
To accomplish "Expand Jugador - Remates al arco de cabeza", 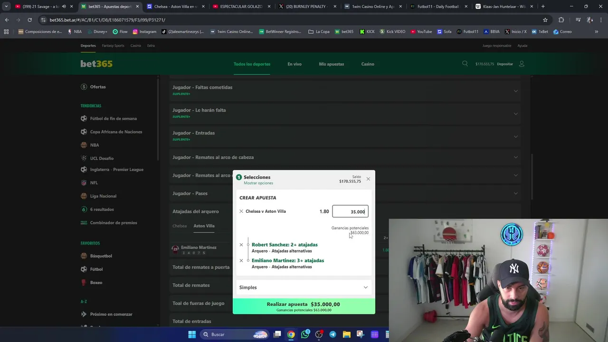I will click(345, 157).
